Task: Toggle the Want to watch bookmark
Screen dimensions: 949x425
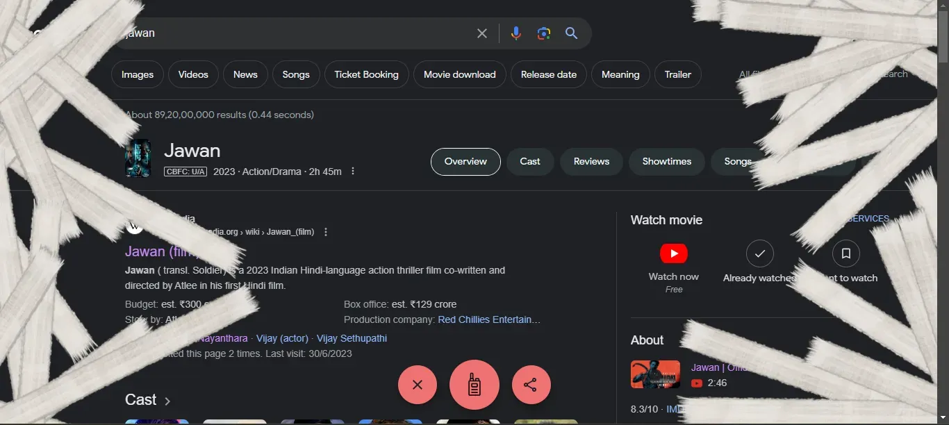Action: coord(846,253)
